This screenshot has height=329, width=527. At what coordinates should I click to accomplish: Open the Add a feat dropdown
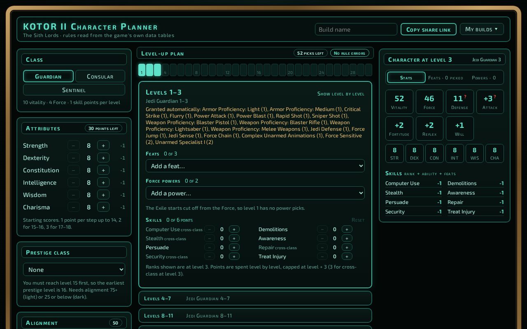255,166
